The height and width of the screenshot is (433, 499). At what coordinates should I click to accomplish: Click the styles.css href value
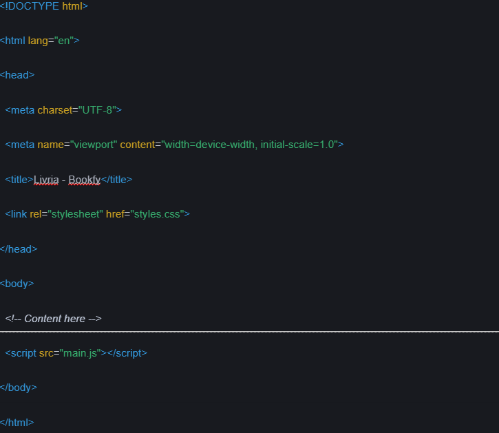[x=157, y=214]
